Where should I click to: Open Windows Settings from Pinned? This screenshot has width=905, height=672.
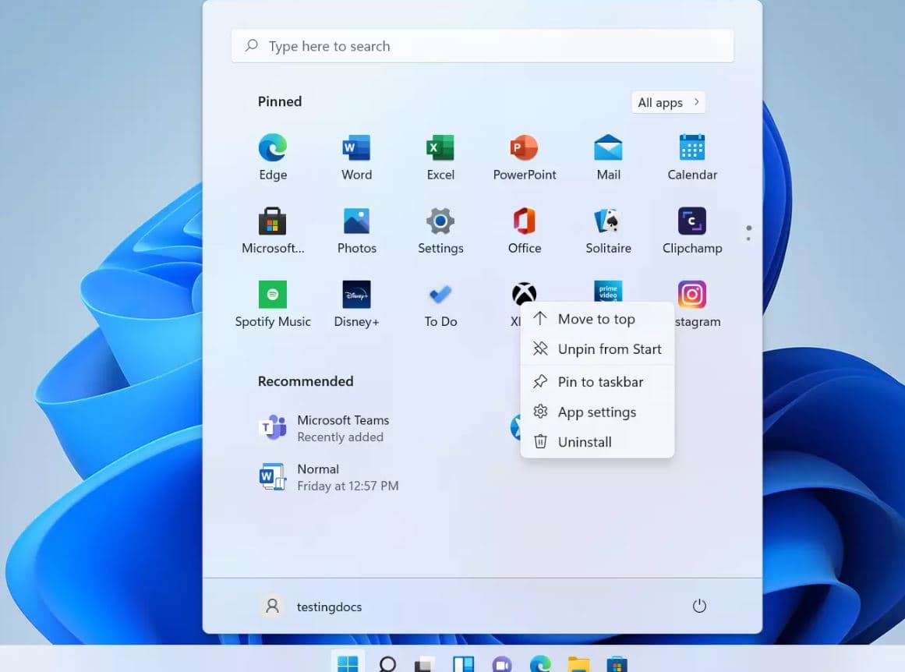(x=440, y=226)
